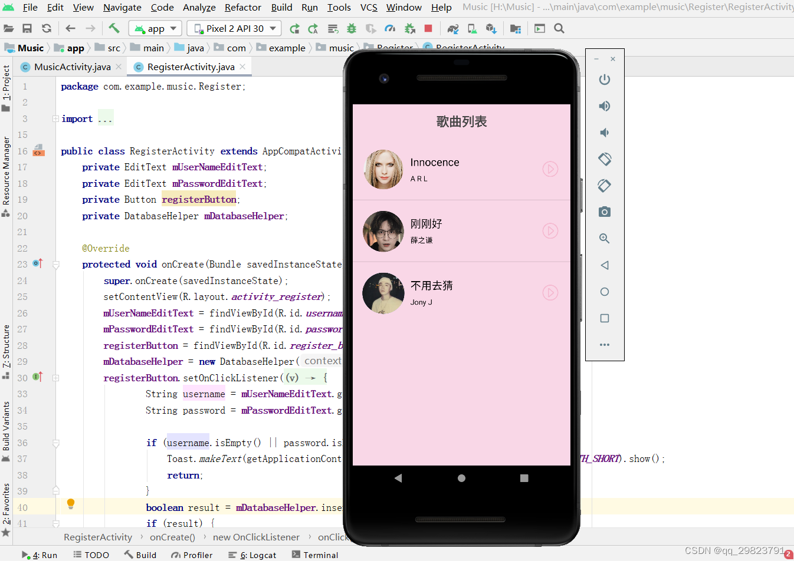Click Search Everywhere magnifier icon
794x561 pixels.
click(559, 28)
